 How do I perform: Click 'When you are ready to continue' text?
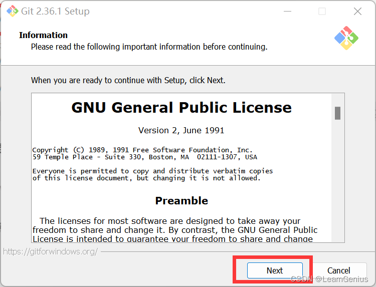point(128,80)
